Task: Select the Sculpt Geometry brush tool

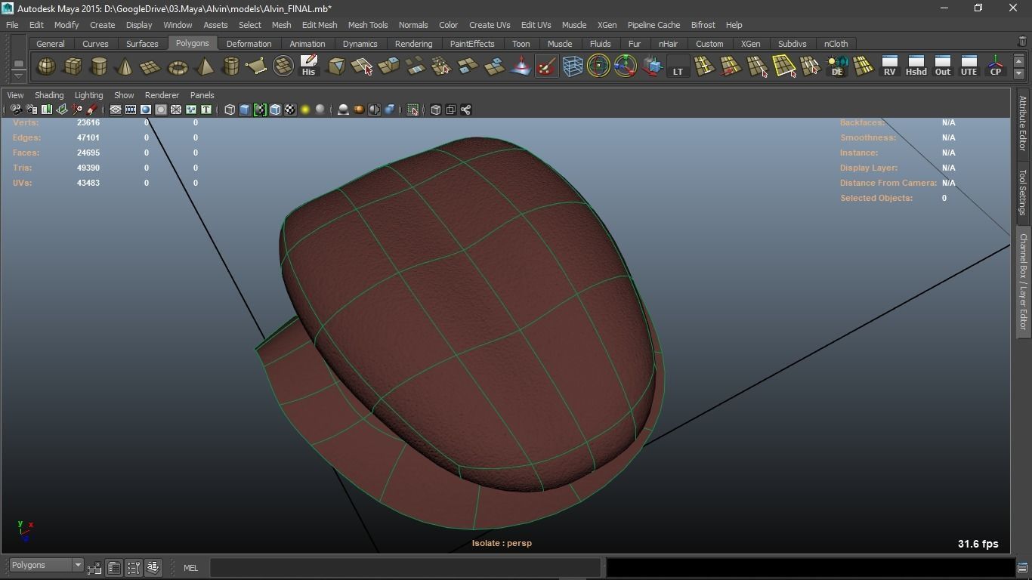Action: pyautogui.click(x=546, y=66)
